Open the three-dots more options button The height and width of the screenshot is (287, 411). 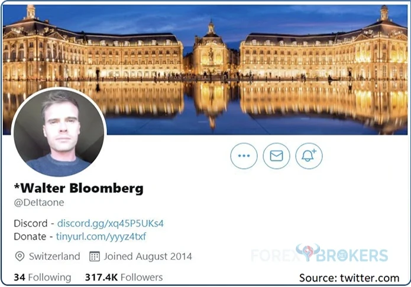pyautogui.click(x=244, y=156)
